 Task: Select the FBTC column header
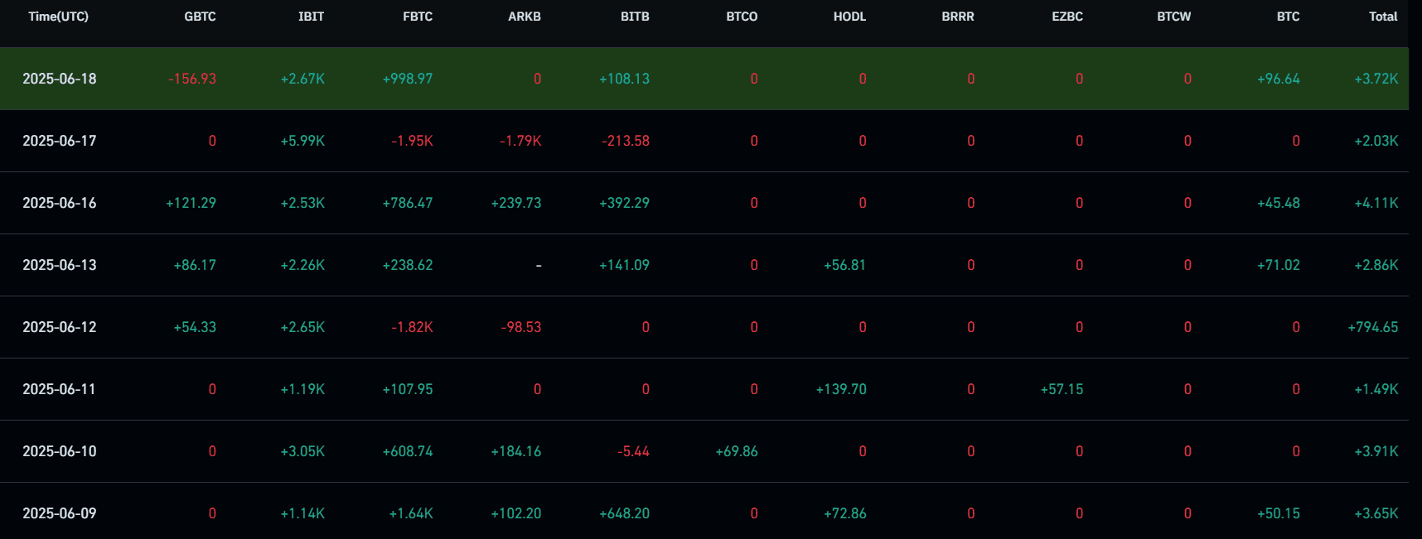coord(418,17)
